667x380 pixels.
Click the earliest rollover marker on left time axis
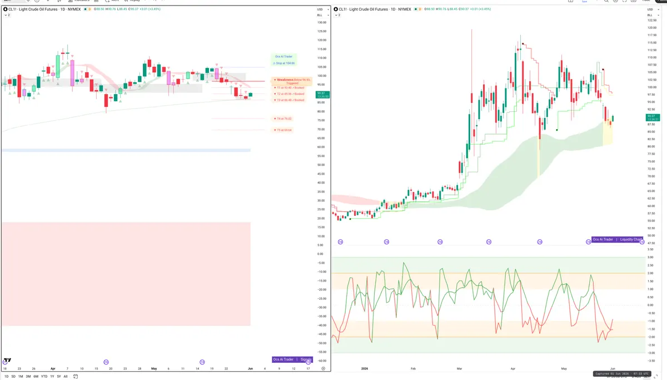coord(5,362)
